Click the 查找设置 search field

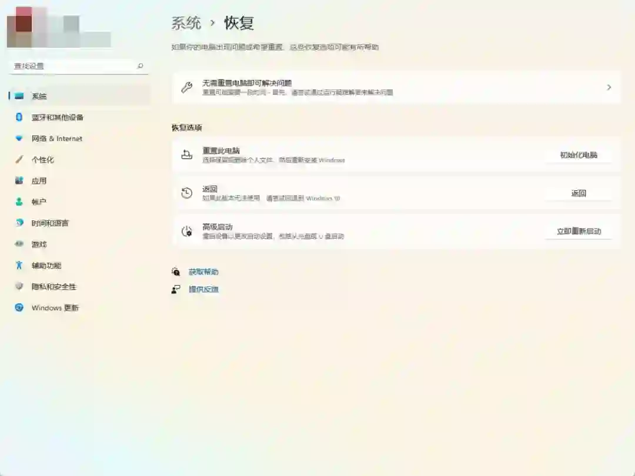(78, 66)
